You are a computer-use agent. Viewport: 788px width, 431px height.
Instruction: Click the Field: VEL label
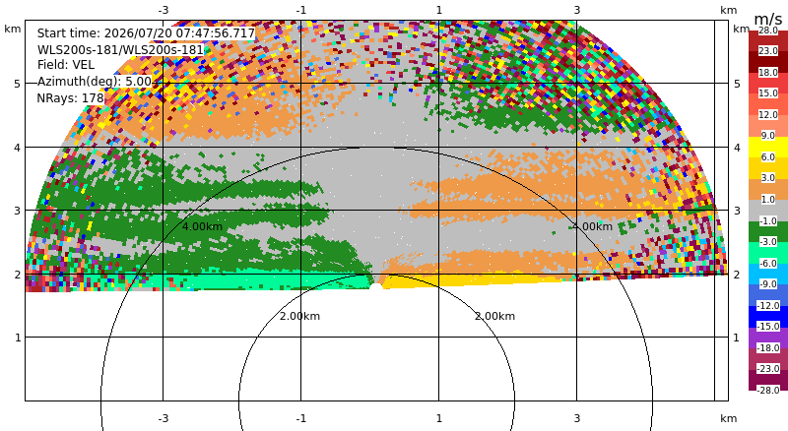click(x=66, y=65)
